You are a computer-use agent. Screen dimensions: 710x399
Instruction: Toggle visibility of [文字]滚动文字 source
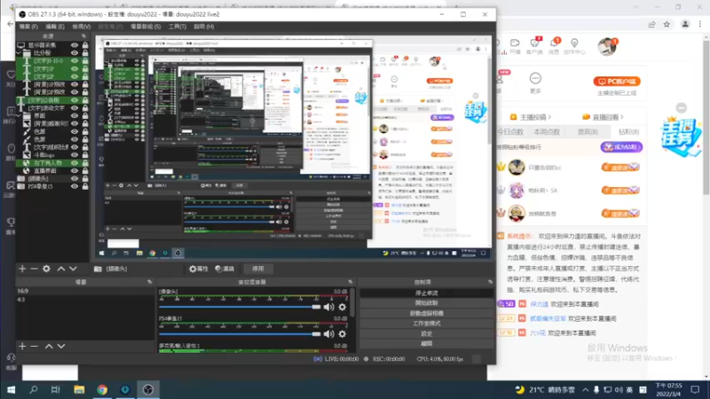(75, 108)
